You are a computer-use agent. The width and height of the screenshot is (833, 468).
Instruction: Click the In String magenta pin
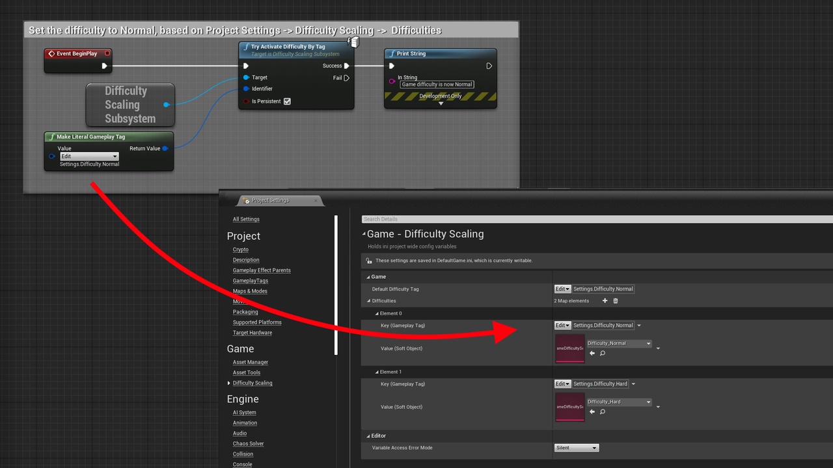tap(392, 81)
